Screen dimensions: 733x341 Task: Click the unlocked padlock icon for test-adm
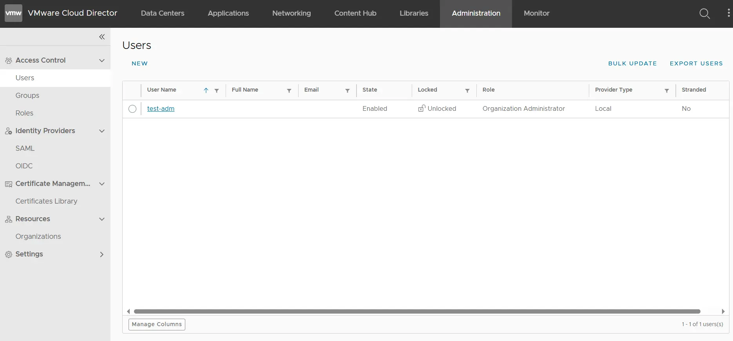tap(422, 108)
